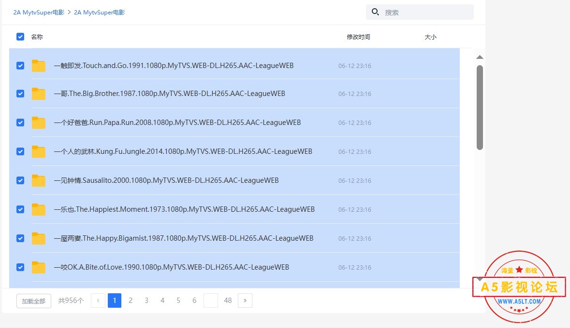Screen dimensions: 570x328
Task: Jump to page 2
Action: [x=131, y=301]
